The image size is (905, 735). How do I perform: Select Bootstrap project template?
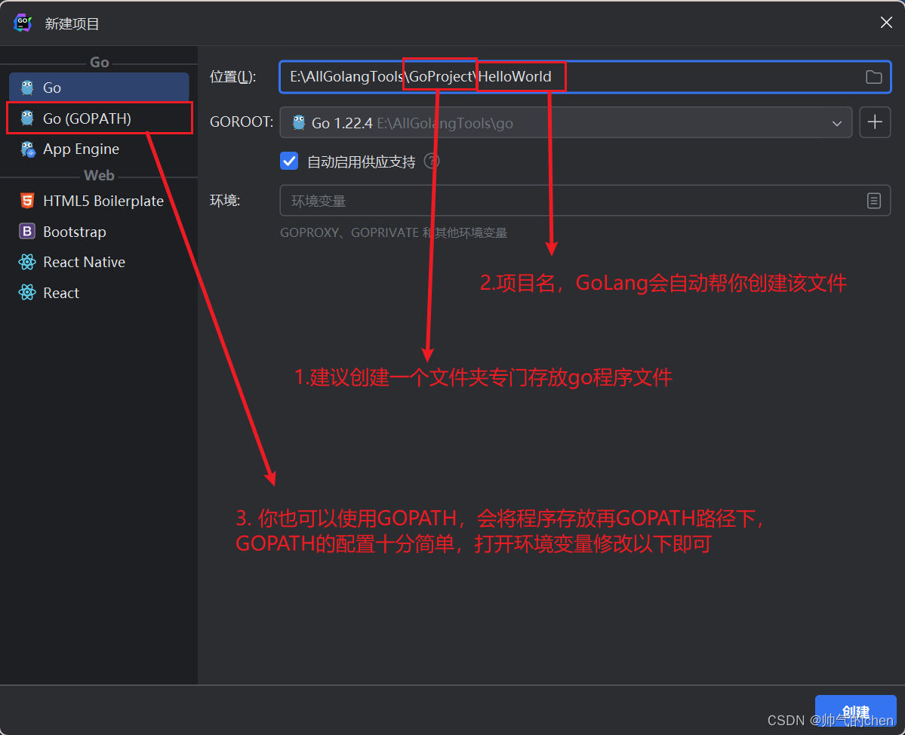99,232
